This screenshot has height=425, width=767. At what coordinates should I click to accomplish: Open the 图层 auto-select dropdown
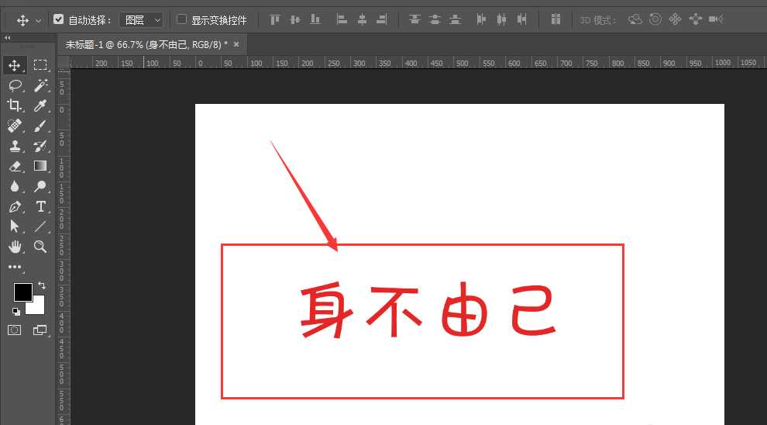[141, 19]
